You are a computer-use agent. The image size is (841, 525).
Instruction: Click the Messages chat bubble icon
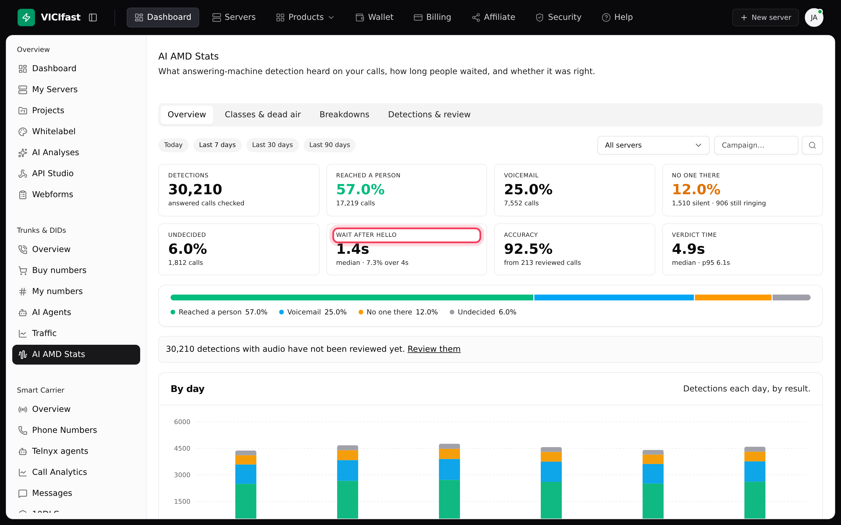point(22,494)
